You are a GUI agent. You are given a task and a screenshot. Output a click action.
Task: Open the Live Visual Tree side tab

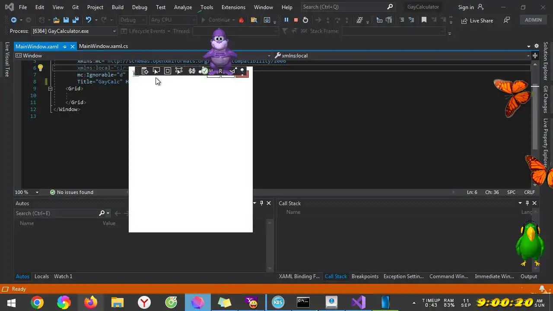click(7, 60)
